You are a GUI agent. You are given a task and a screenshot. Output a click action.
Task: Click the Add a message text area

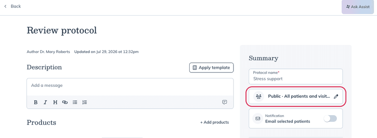click(x=130, y=87)
